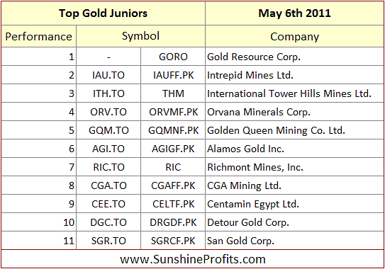Screen dimensions: 385x269
Task: Select the GORO symbol cell
Action: 173,57
